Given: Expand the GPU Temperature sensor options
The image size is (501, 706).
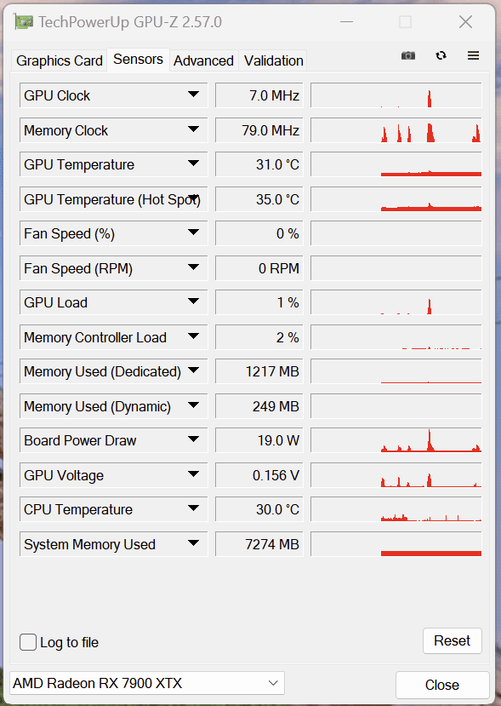Looking at the screenshot, I should pos(193,164).
